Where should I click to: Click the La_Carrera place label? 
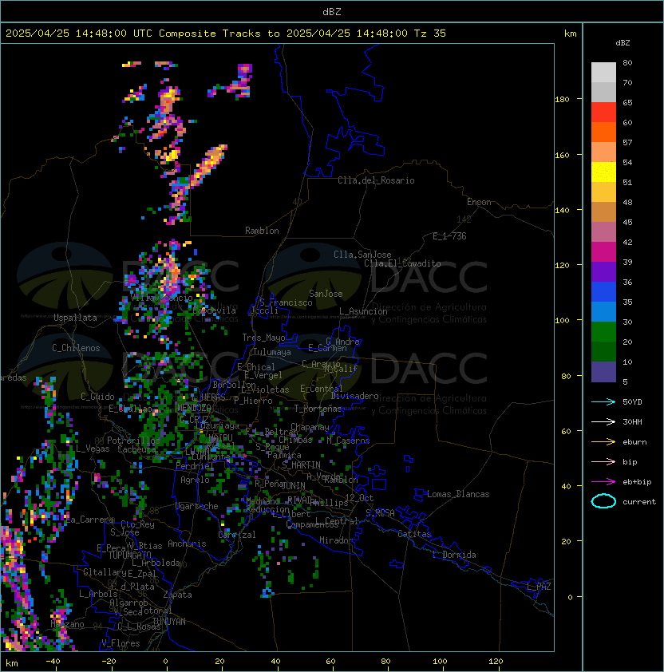coord(90,520)
